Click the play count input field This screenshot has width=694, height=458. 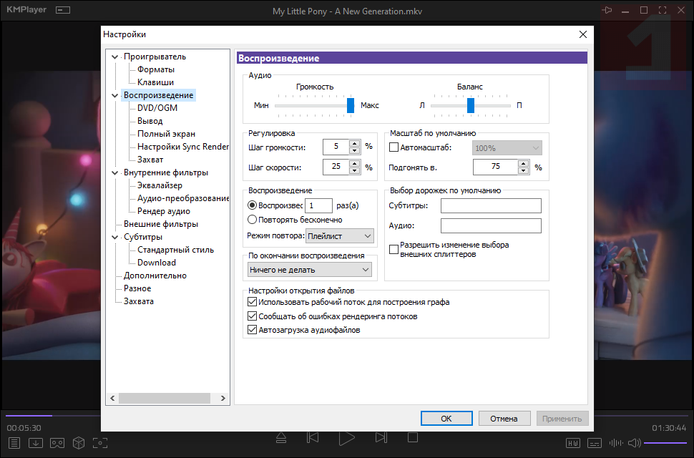pyautogui.click(x=318, y=205)
